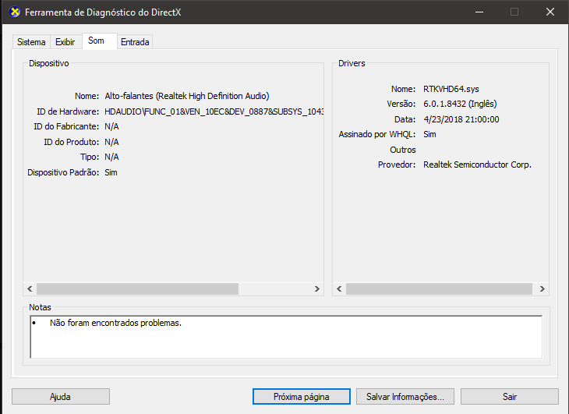Screen dimensions: 569x414
Task: Minimize the DirectX diagnostic window
Action: click(479, 12)
